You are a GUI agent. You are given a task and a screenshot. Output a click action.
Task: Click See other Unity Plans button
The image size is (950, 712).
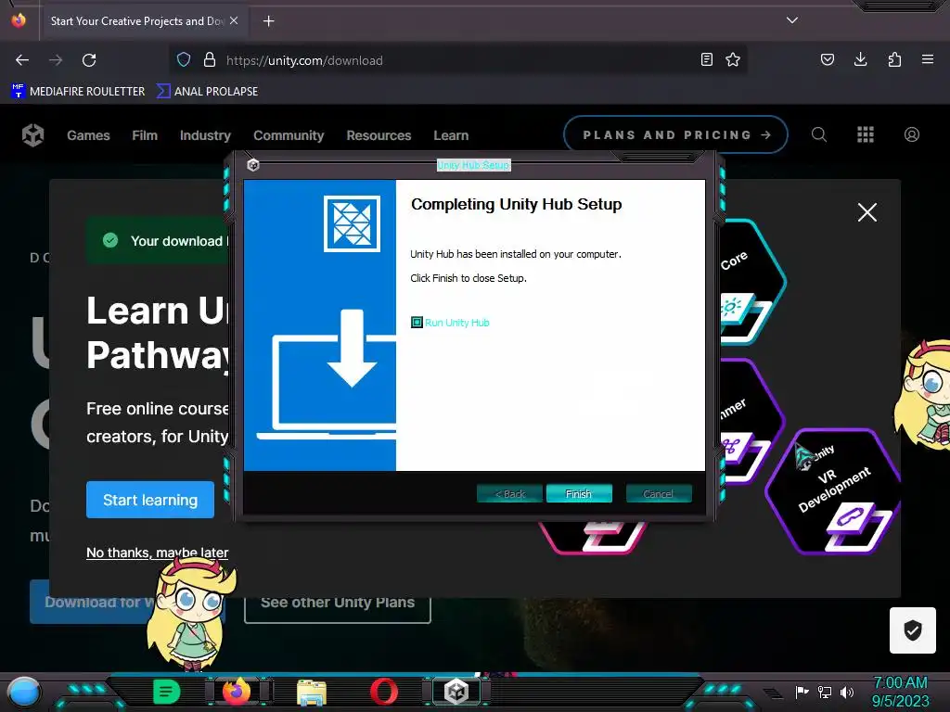pos(338,603)
